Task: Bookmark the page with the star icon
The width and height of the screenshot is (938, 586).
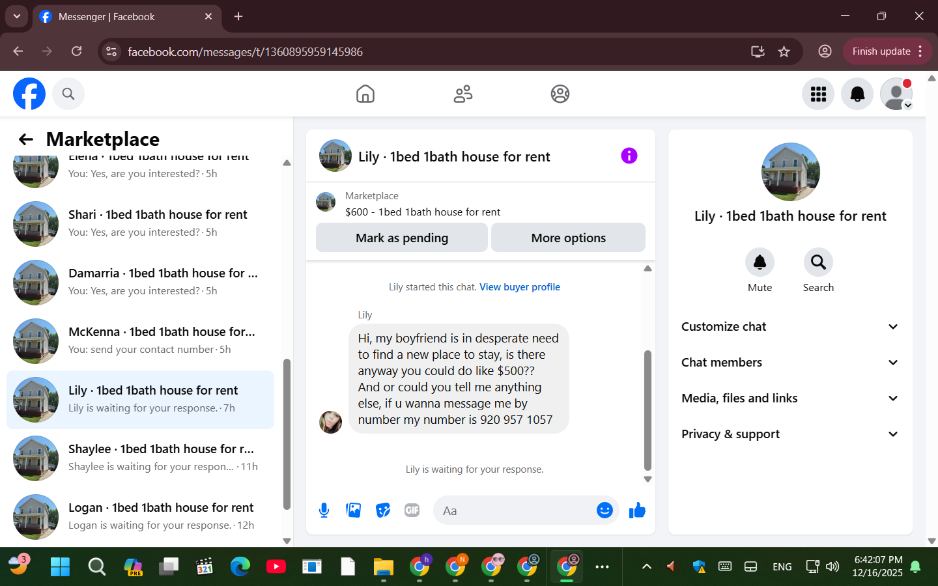Action: click(784, 51)
